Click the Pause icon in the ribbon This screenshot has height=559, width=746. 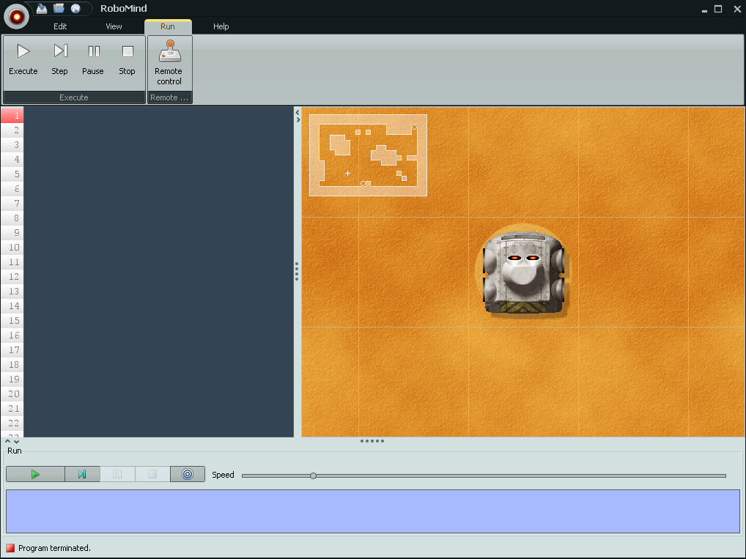[x=94, y=51]
